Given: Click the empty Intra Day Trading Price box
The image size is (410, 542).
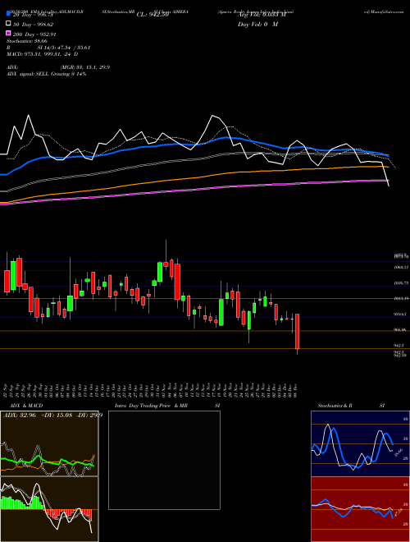Looking at the screenshot, I should click(164, 460).
